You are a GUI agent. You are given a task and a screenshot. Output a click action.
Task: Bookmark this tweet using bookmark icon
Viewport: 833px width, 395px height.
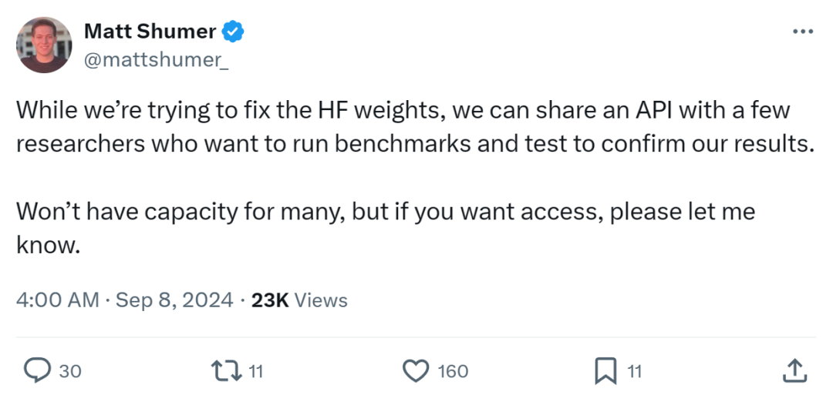coord(605,371)
